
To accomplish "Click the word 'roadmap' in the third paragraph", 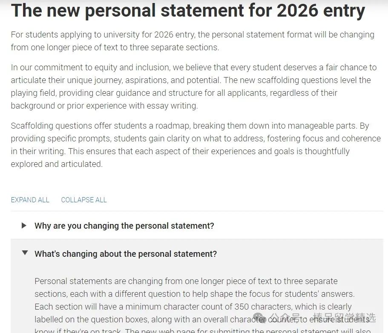I will click(172, 126).
